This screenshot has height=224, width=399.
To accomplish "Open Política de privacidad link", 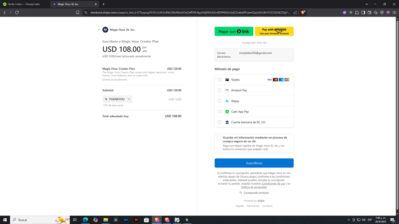I will 254,187.
